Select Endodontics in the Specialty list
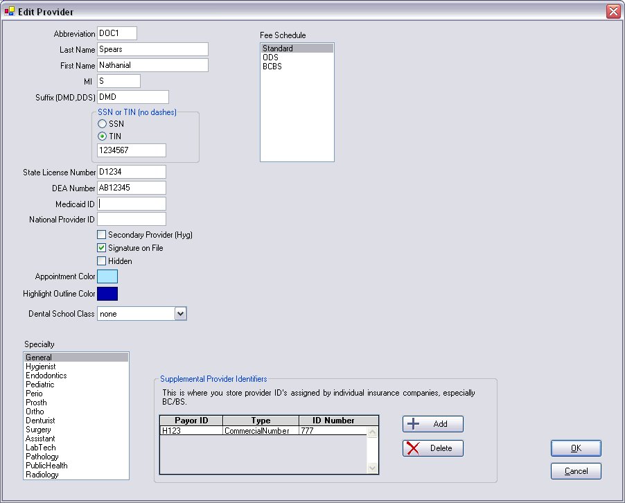This screenshot has width=625, height=503. 45,376
